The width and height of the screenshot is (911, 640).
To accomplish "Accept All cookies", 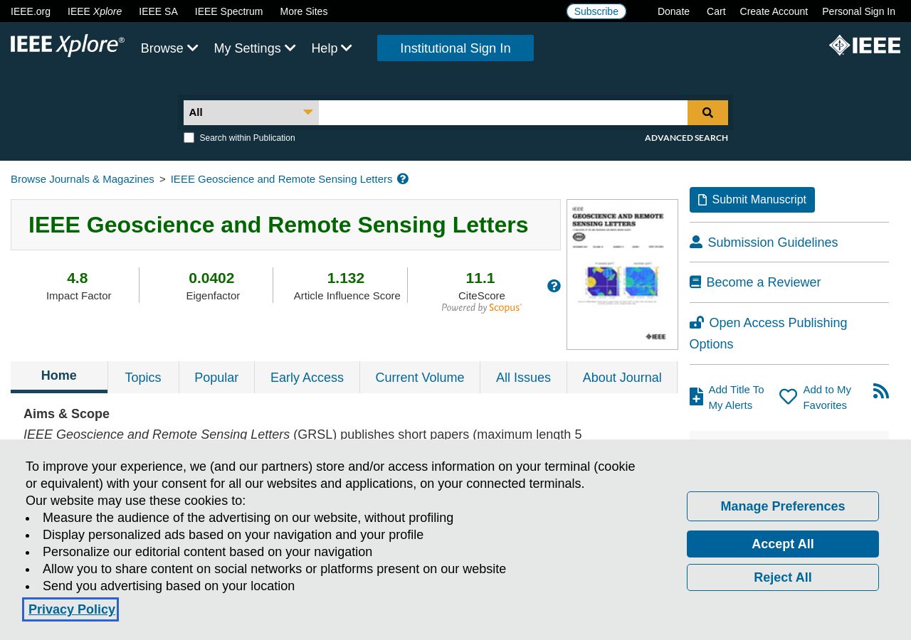I will pyautogui.click(x=783, y=544).
